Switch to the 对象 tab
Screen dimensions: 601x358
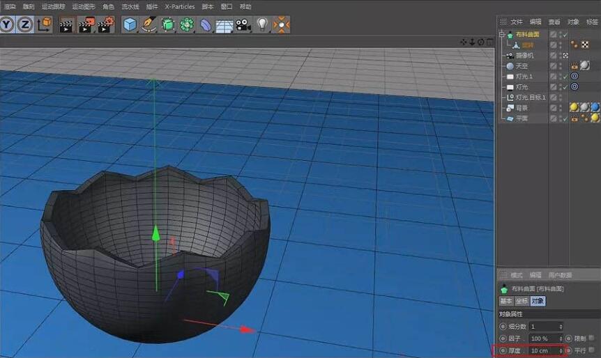click(538, 301)
